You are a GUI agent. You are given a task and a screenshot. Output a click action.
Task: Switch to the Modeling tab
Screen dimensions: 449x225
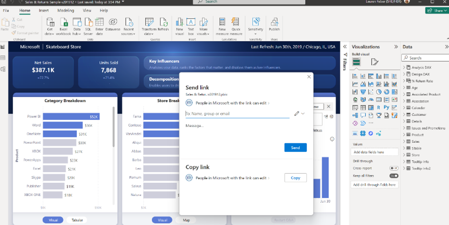66,10
